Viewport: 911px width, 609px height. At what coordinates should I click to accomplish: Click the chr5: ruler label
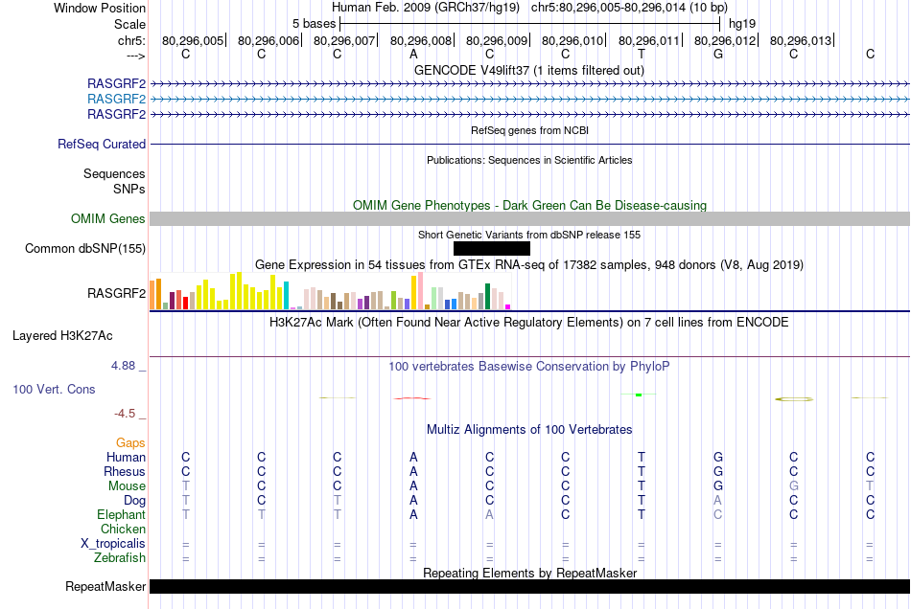point(131,40)
